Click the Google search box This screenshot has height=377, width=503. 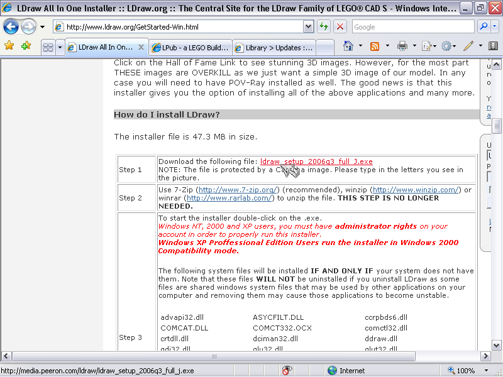click(x=413, y=27)
